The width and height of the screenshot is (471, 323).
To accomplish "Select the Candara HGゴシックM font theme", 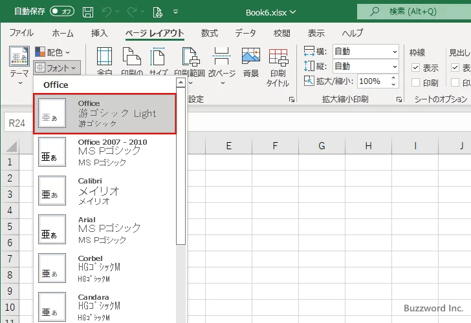I will pos(105,307).
